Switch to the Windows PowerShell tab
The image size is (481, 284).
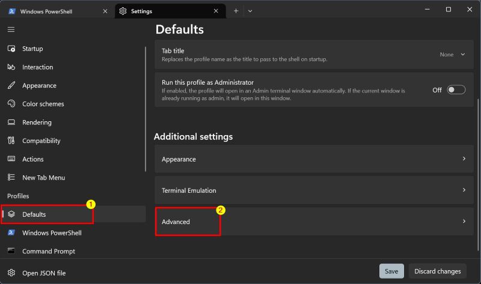[x=54, y=11]
